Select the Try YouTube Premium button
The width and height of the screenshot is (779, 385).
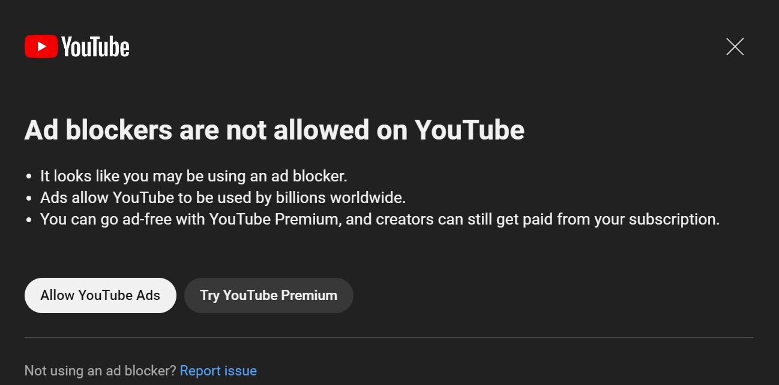(268, 295)
